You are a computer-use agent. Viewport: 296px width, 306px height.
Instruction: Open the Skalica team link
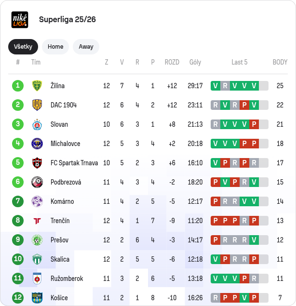pyautogui.click(x=60, y=259)
